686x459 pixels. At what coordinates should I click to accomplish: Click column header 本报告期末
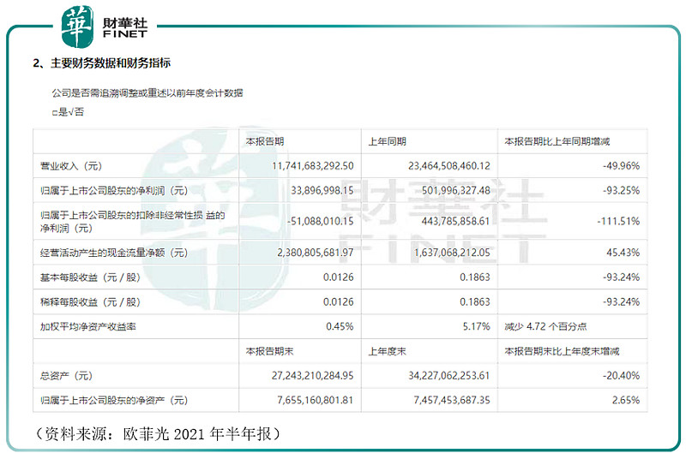269,351
